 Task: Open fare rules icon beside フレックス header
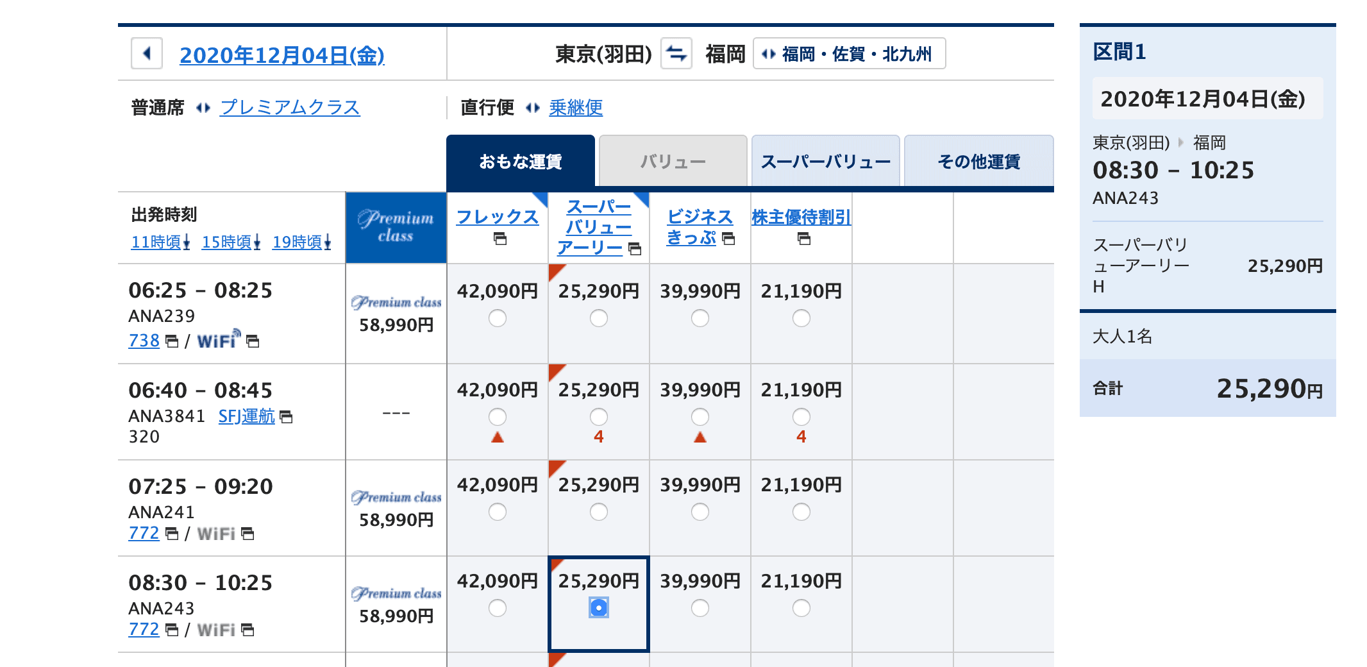pyautogui.click(x=501, y=239)
